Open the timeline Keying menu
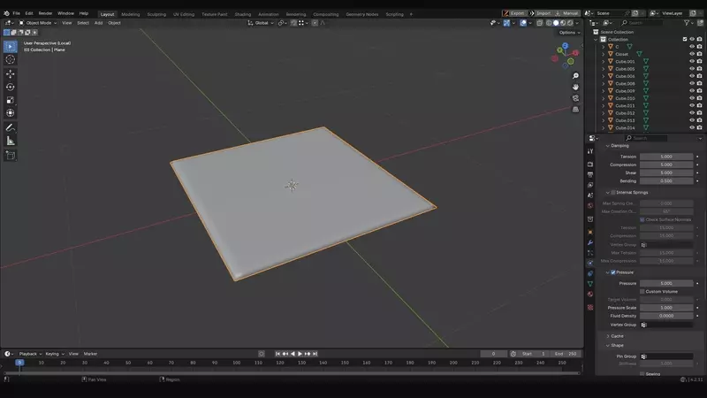Screen dimensions: 707x398 55,354
